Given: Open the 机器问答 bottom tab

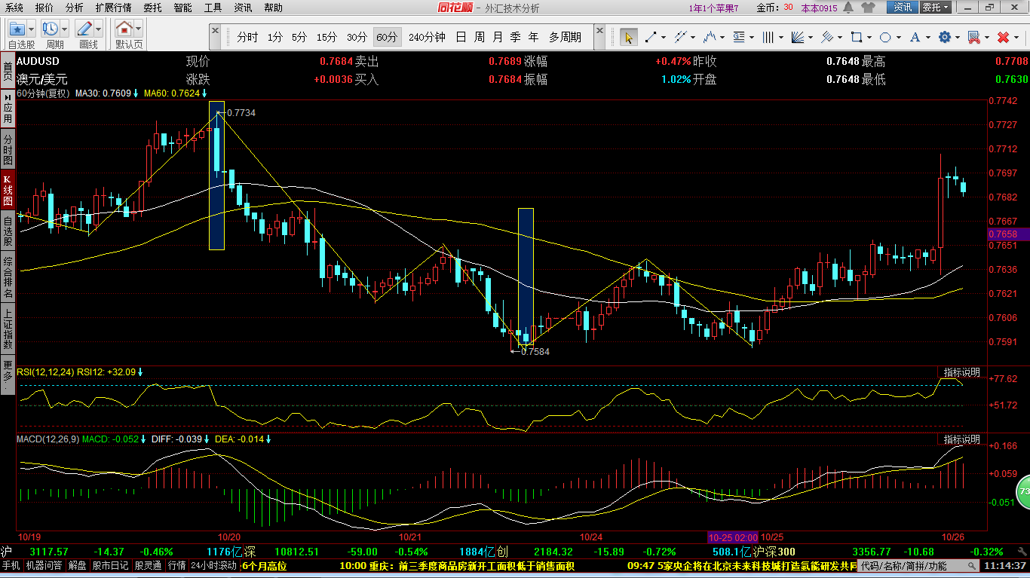Looking at the screenshot, I should pyautogui.click(x=44, y=565).
